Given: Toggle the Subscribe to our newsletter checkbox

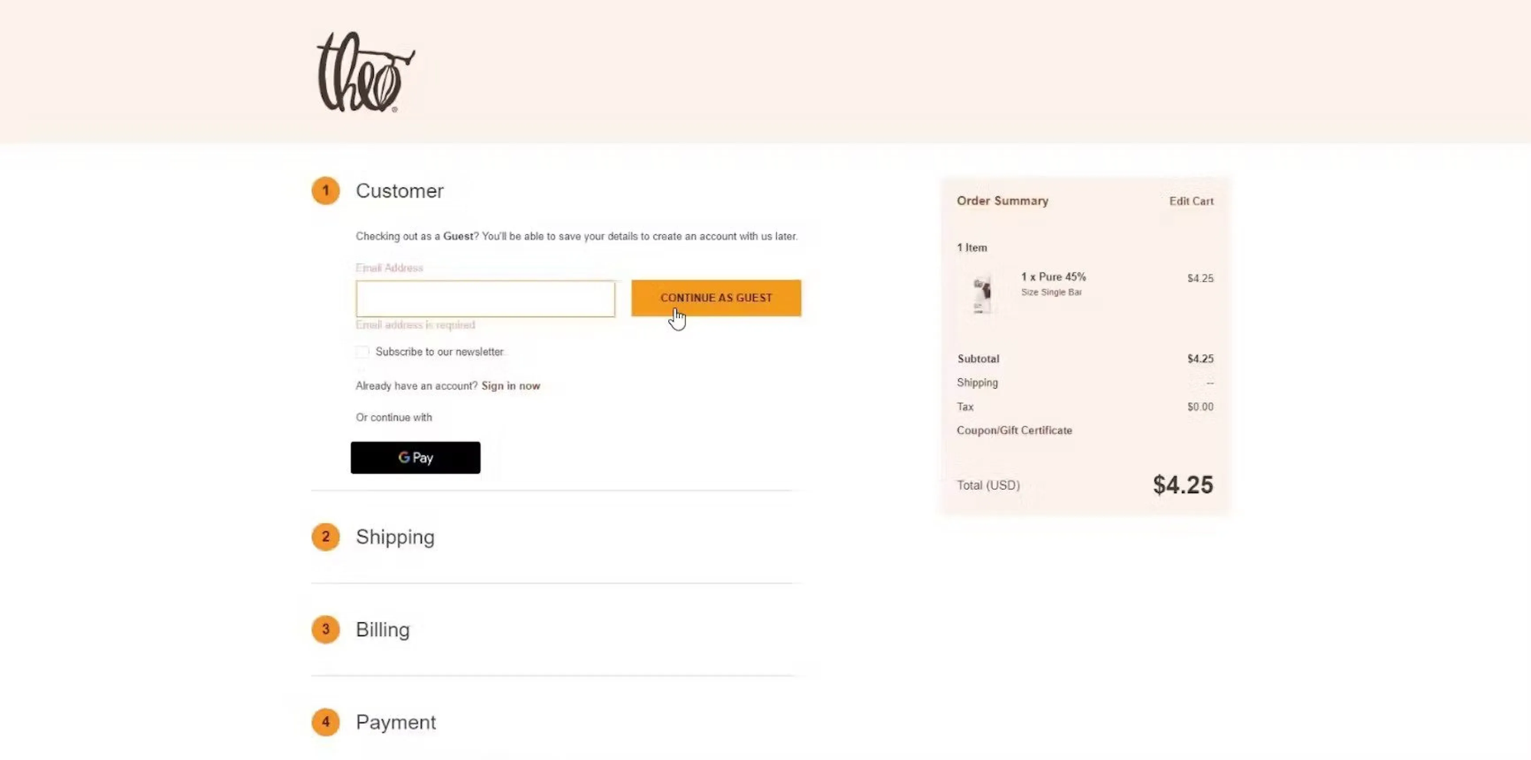Looking at the screenshot, I should coord(362,352).
